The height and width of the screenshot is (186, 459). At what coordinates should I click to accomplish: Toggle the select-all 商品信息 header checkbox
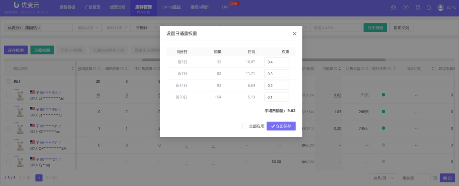(x=9, y=69)
